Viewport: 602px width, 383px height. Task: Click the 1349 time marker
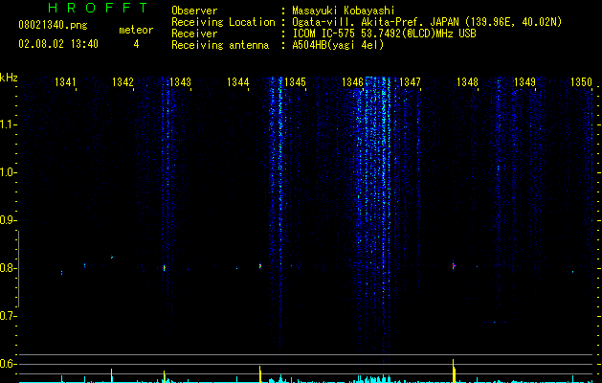pos(524,82)
